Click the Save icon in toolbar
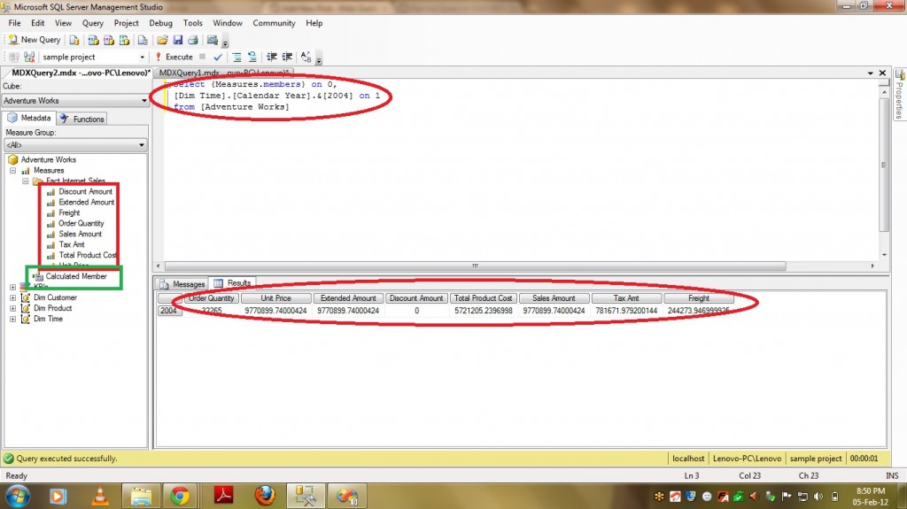This screenshot has width=907, height=509. (177, 40)
